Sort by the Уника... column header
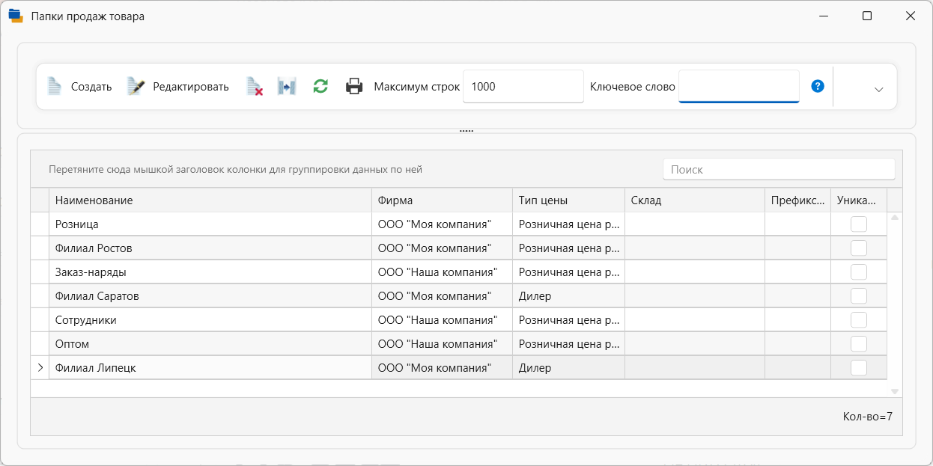933x466 pixels. [x=859, y=200]
